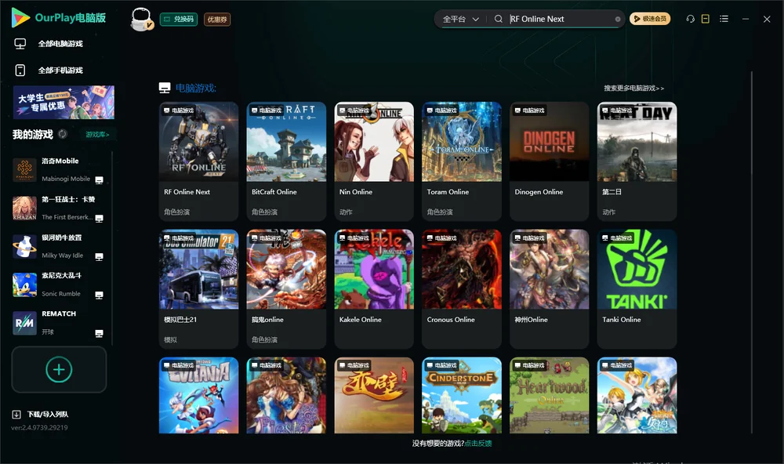Open the RF Online Next game card
Screen dimensions: 784x464
pos(198,161)
